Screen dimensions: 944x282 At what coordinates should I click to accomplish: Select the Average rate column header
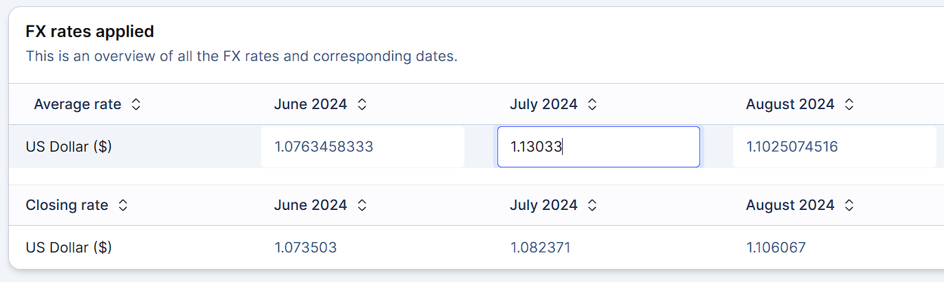coord(78,104)
